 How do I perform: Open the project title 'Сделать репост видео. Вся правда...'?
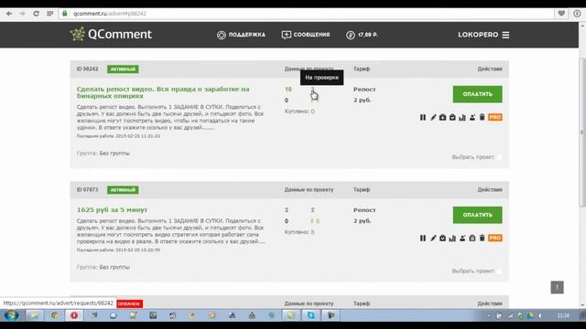pos(163,92)
